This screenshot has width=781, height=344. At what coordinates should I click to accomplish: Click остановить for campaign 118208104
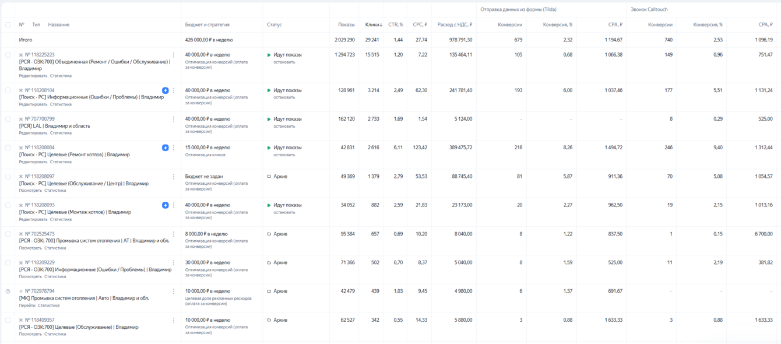coord(284,97)
